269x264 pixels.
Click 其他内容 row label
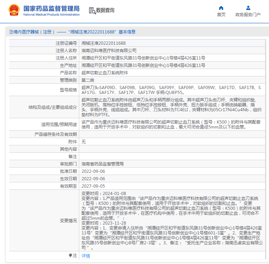(68, 149)
